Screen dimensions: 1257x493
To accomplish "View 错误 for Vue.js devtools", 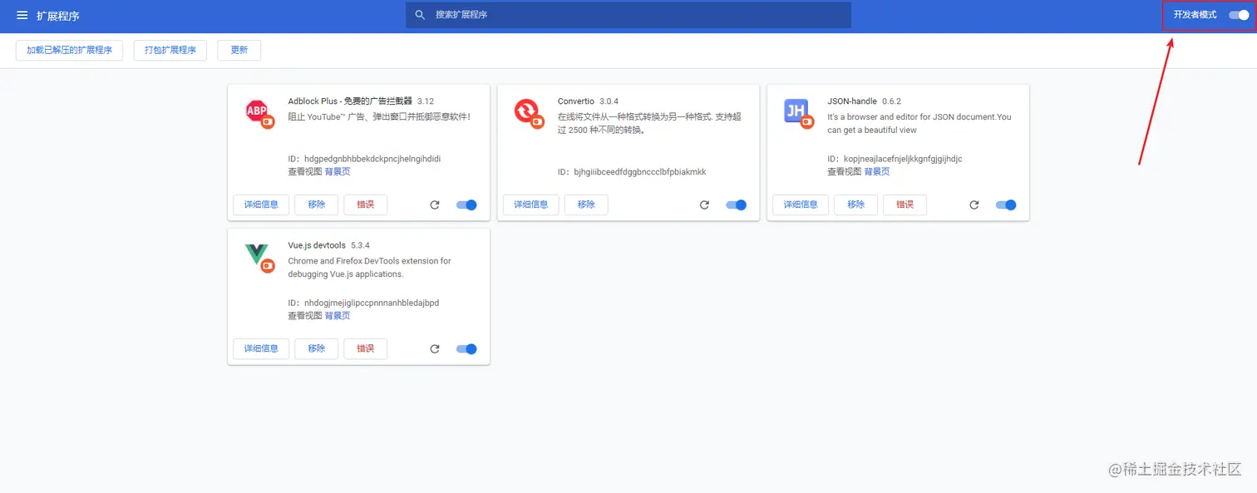I will (x=365, y=348).
